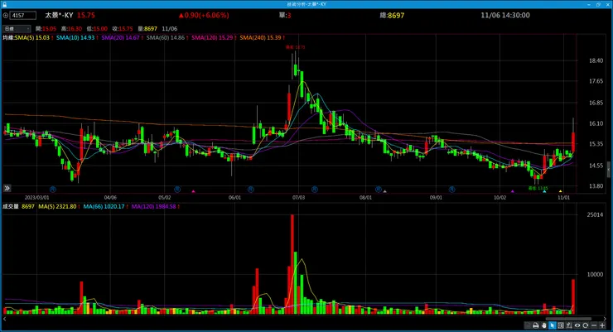Click the blue event marker near 07/03
Image resolution: width=613 pixels, height=332 pixels.
click(x=314, y=190)
